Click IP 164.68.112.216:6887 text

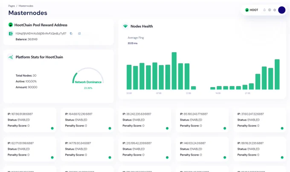pos(81,114)
